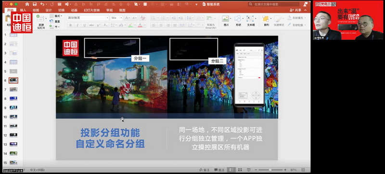The width and height of the screenshot is (385, 174).
Task: Toggle bold formatting
Action: coord(70,25)
